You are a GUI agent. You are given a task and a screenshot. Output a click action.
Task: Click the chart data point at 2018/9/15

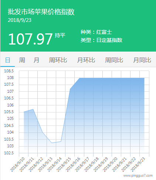pyautogui.click(x=70, y=89)
